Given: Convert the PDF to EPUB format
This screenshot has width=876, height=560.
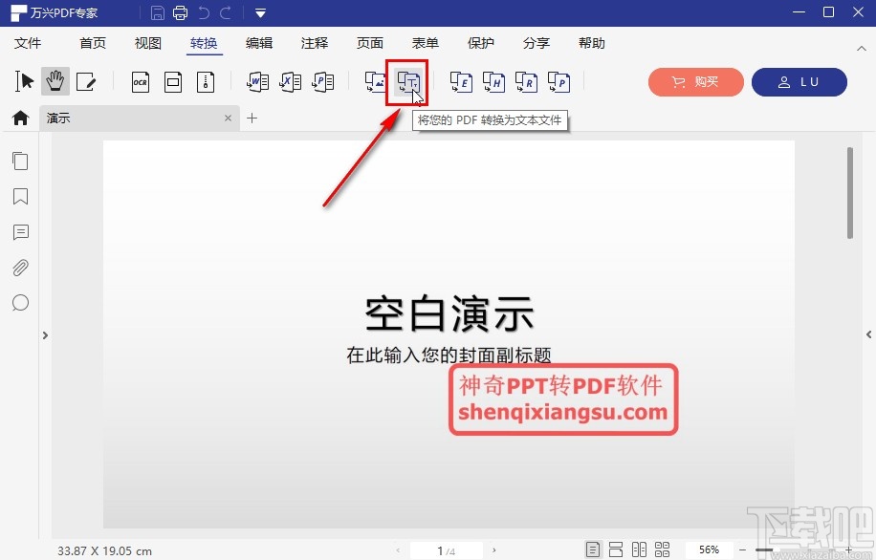Looking at the screenshot, I should [x=460, y=82].
